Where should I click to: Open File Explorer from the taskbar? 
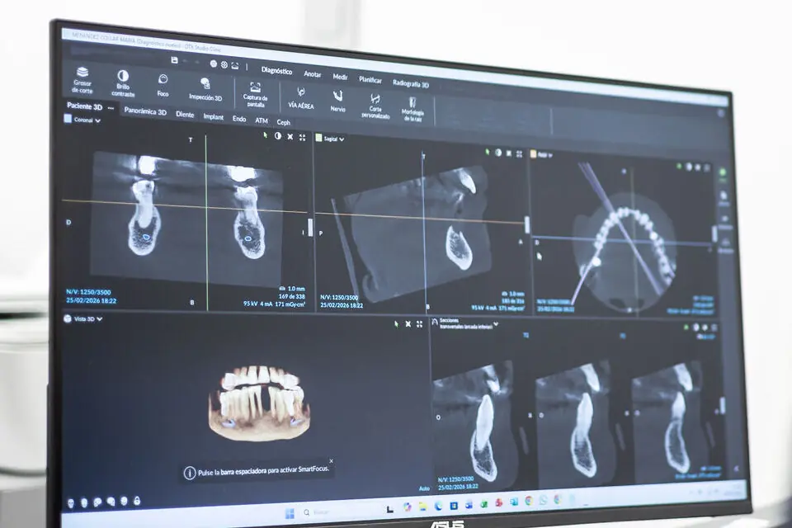pos(422,507)
